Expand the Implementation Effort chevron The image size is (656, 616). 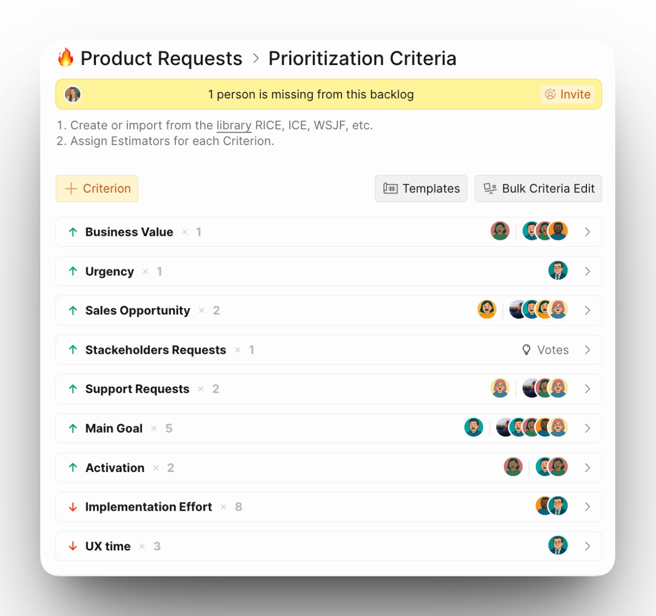click(x=587, y=507)
